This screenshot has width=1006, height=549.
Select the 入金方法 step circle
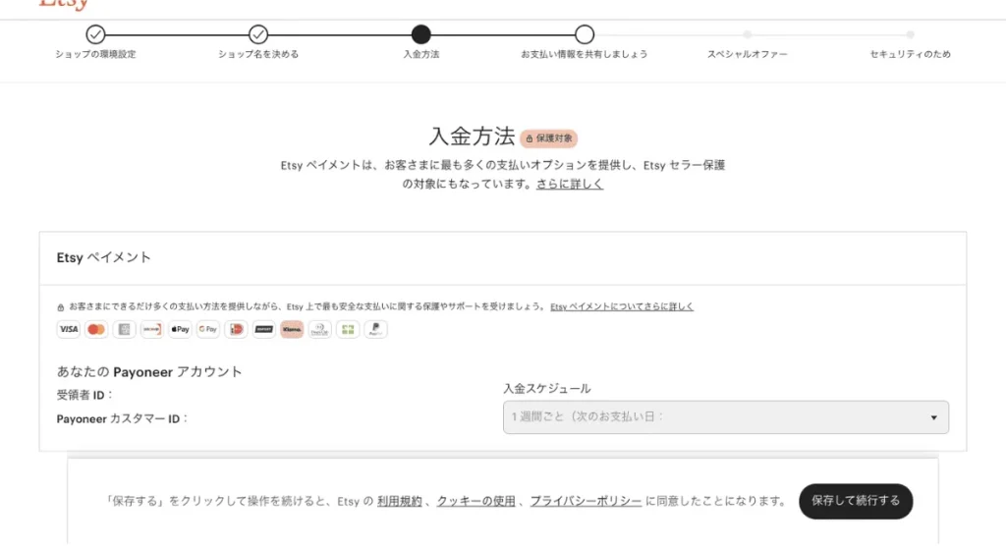[420, 34]
